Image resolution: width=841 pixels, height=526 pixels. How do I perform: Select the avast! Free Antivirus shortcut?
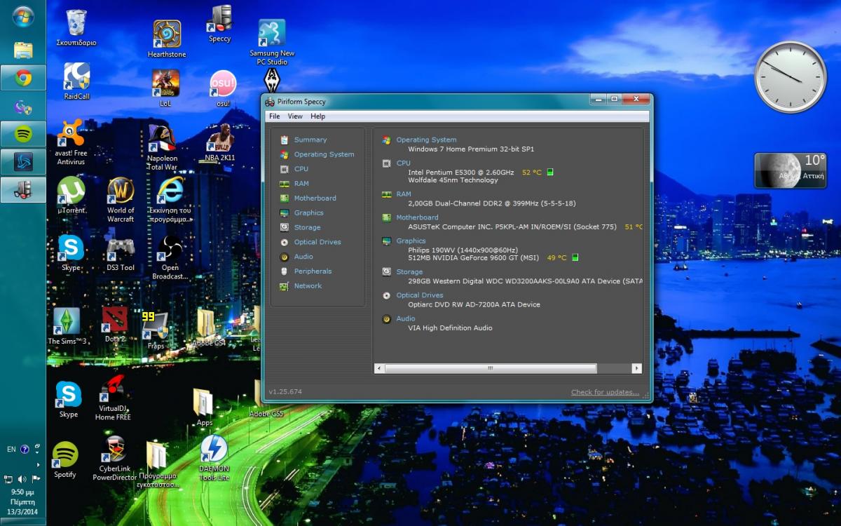pyautogui.click(x=71, y=142)
